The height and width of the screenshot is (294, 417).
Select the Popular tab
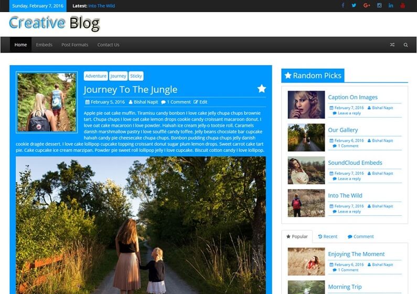click(297, 236)
